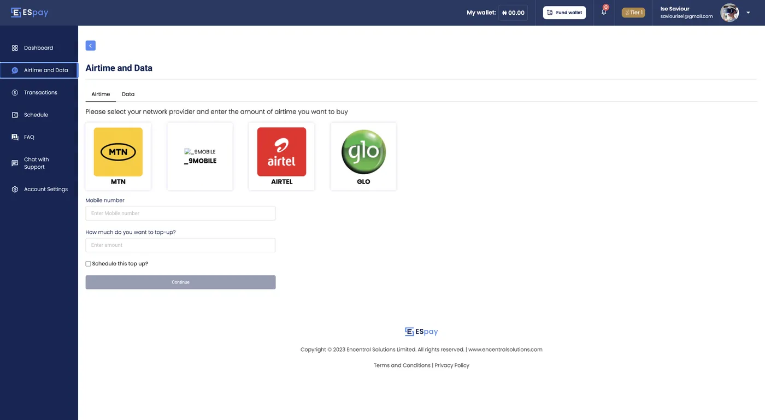Image resolution: width=765 pixels, height=420 pixels.
Task: Select GLO network provider
Action: pos(363,156)
